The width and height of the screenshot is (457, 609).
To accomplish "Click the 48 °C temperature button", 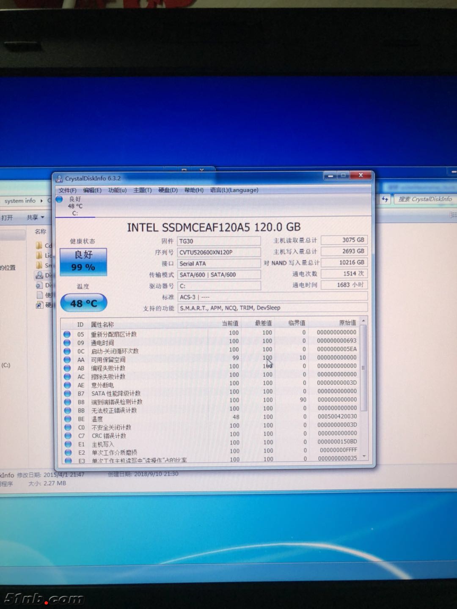I will click(x=84, y=303).
